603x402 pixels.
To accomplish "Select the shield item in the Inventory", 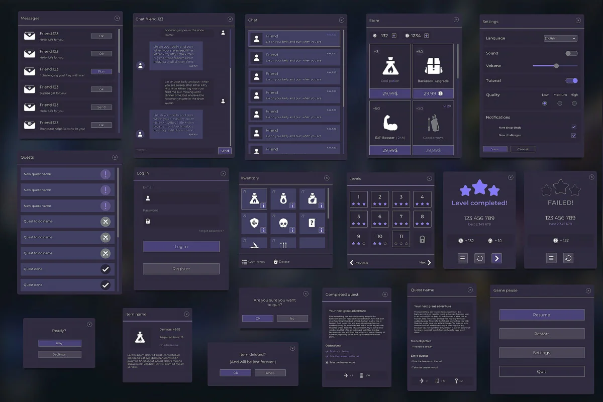I will 254,222.
